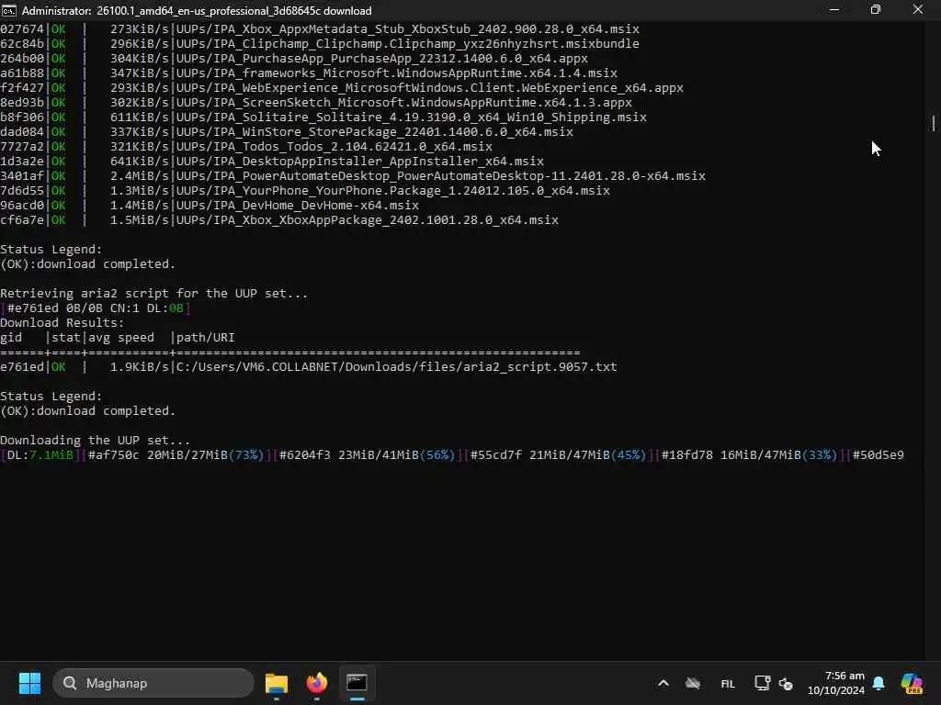Click the #6204f3 56% progress entry
Viewport: 941px width, 705px height.
click(x=367, y=455)
